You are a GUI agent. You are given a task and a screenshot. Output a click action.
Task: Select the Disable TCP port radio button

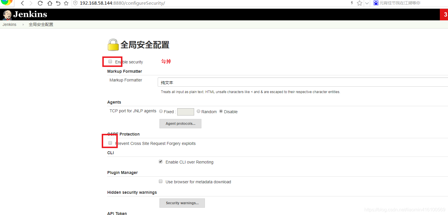click(x=221, y=111)
